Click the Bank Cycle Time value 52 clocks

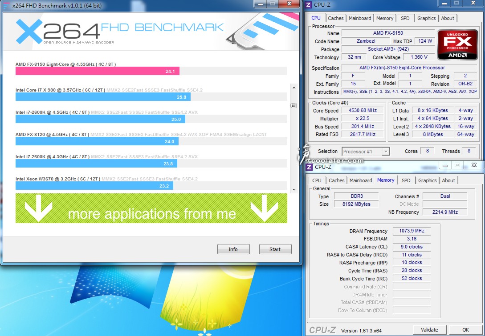[412, 278]
